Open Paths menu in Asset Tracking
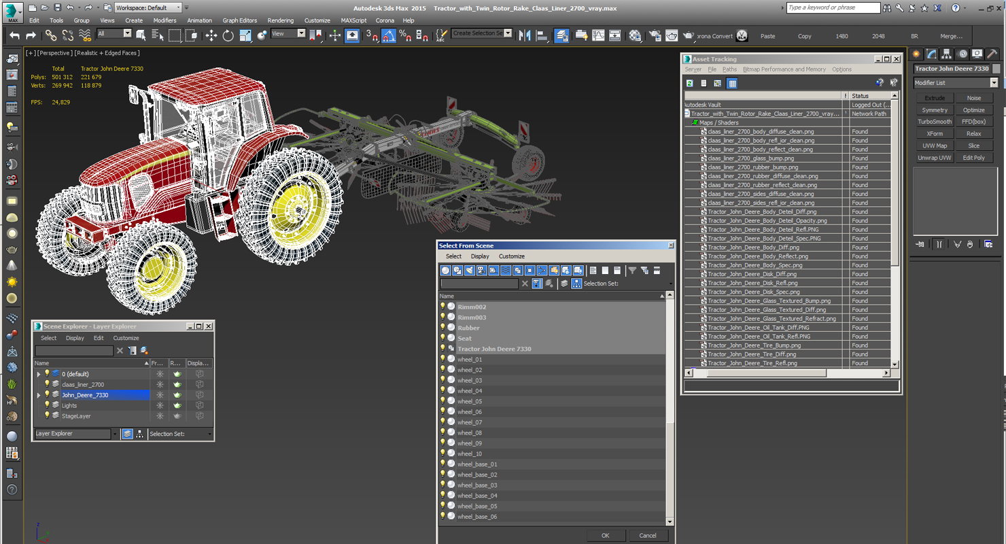The width and height of the screenshot is (1006, 544). click(x=729, y=69)
